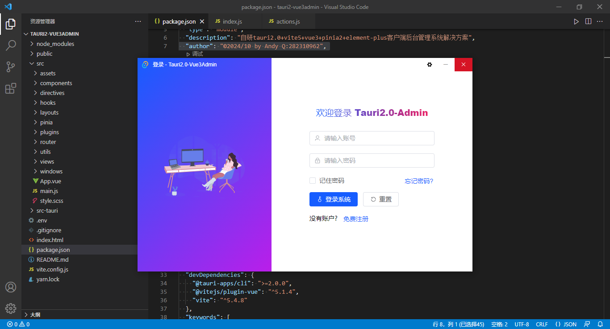This screenshot has width=610, height=329.
Task: Open yarn.lock in the file tree
Action: tap(85, 279)
